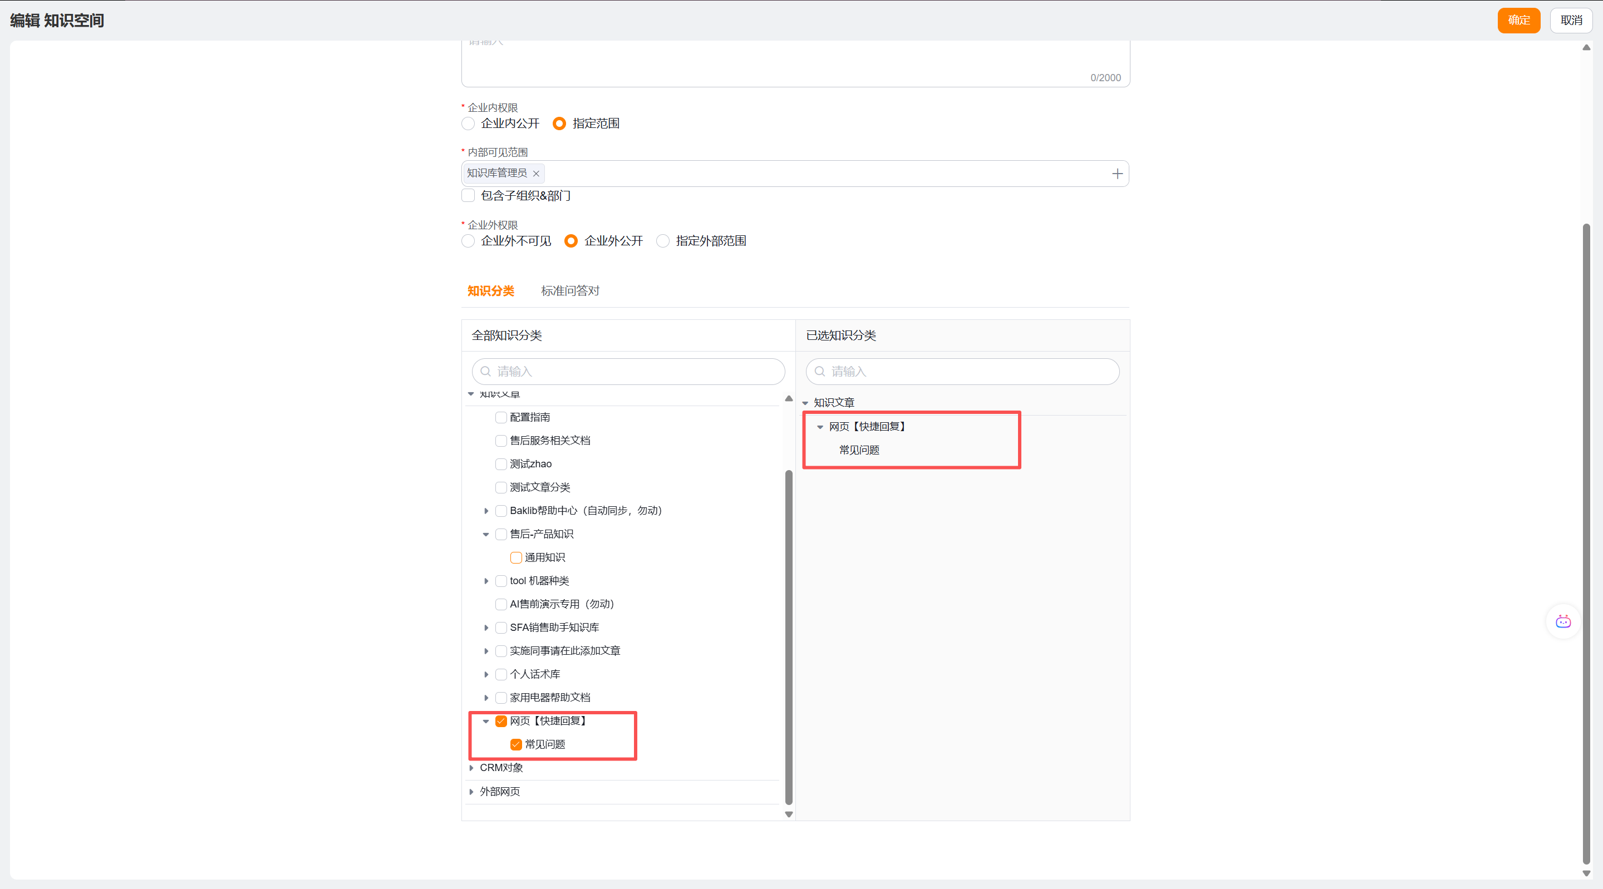The height and width of the screenshot is (889, 1603).
Task: Check the 测试文章分类 category
Action: point(501,488)
